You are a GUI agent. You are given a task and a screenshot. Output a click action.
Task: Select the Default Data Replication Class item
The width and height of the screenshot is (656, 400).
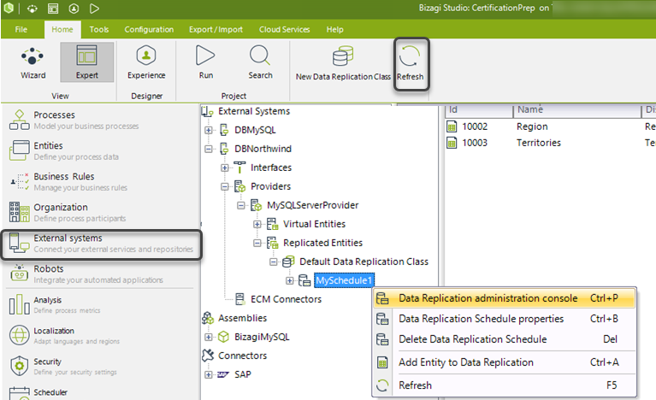click(x=363, y=262)
